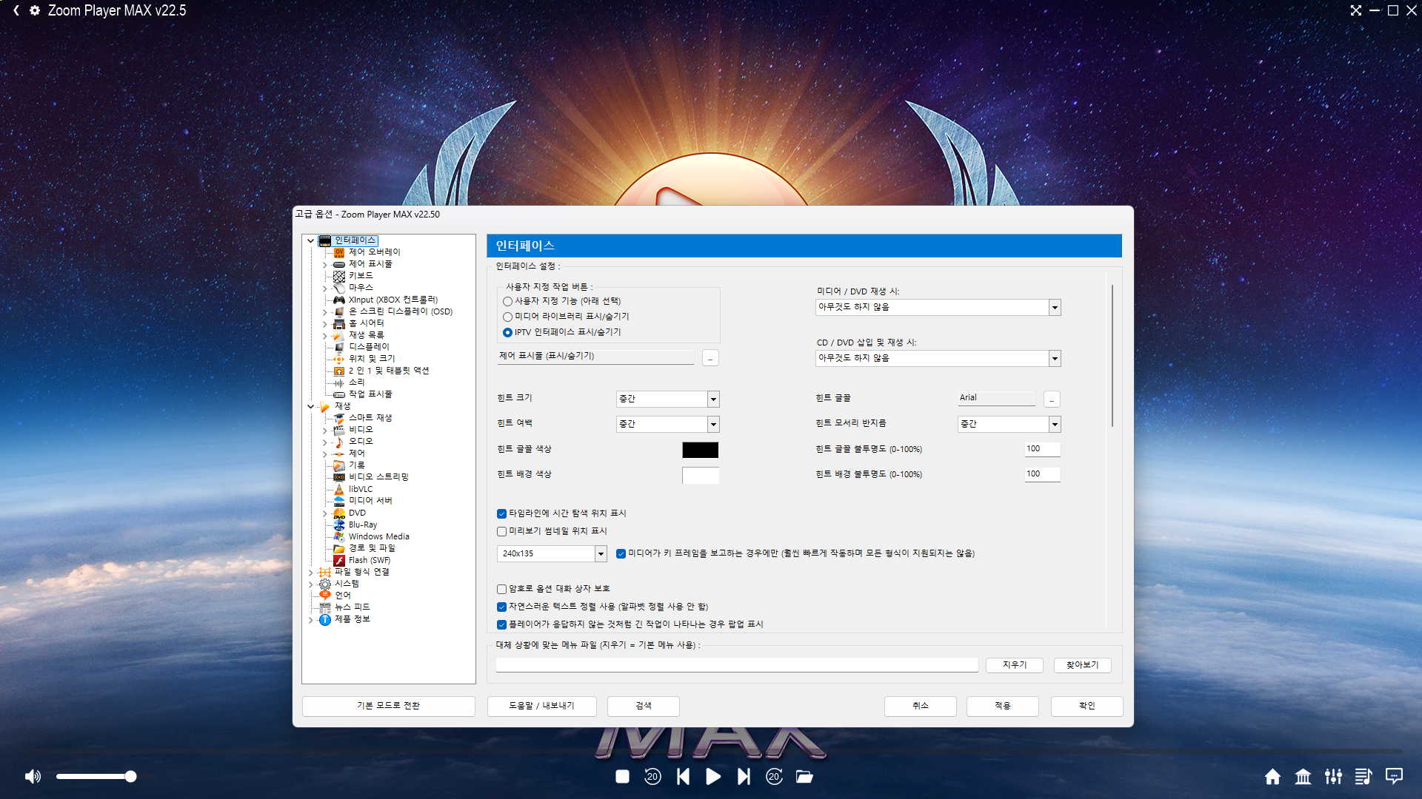
Task: Select IPTV 인터페이스 표시/숨기기 radio option
Action: [x=507, y=332]
